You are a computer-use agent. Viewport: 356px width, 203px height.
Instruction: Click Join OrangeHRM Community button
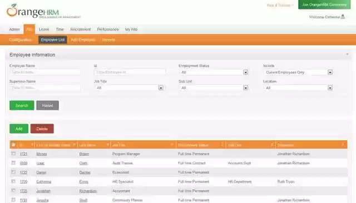[x=324, y=4]
